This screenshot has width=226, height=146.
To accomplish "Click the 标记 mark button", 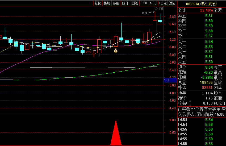I will click(153, 3).
